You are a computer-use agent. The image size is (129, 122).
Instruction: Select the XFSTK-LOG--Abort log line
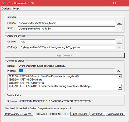pyautogui.click(x=25, y=80)
